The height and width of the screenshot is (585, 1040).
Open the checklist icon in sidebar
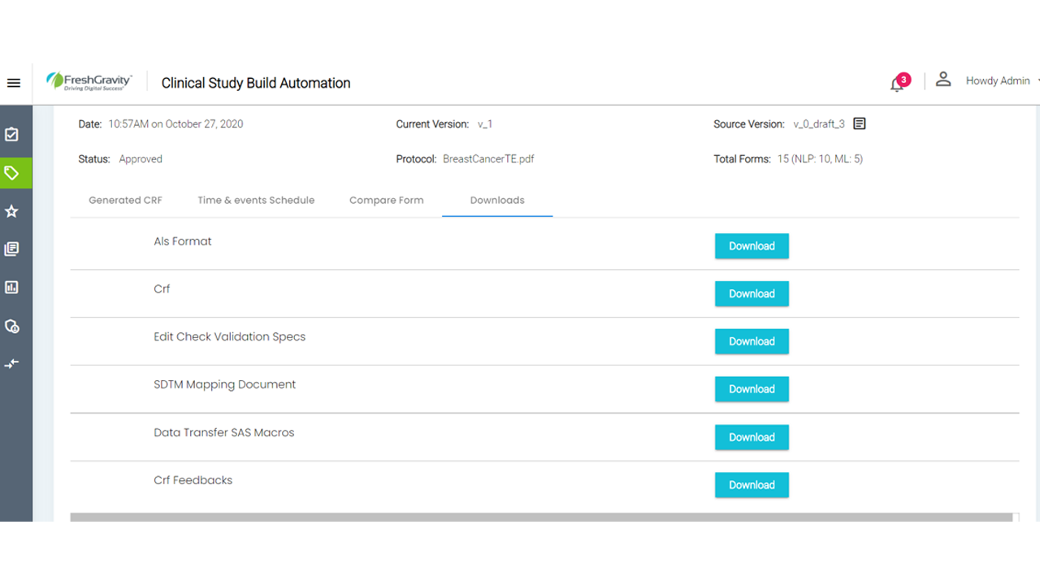[11, 135]
